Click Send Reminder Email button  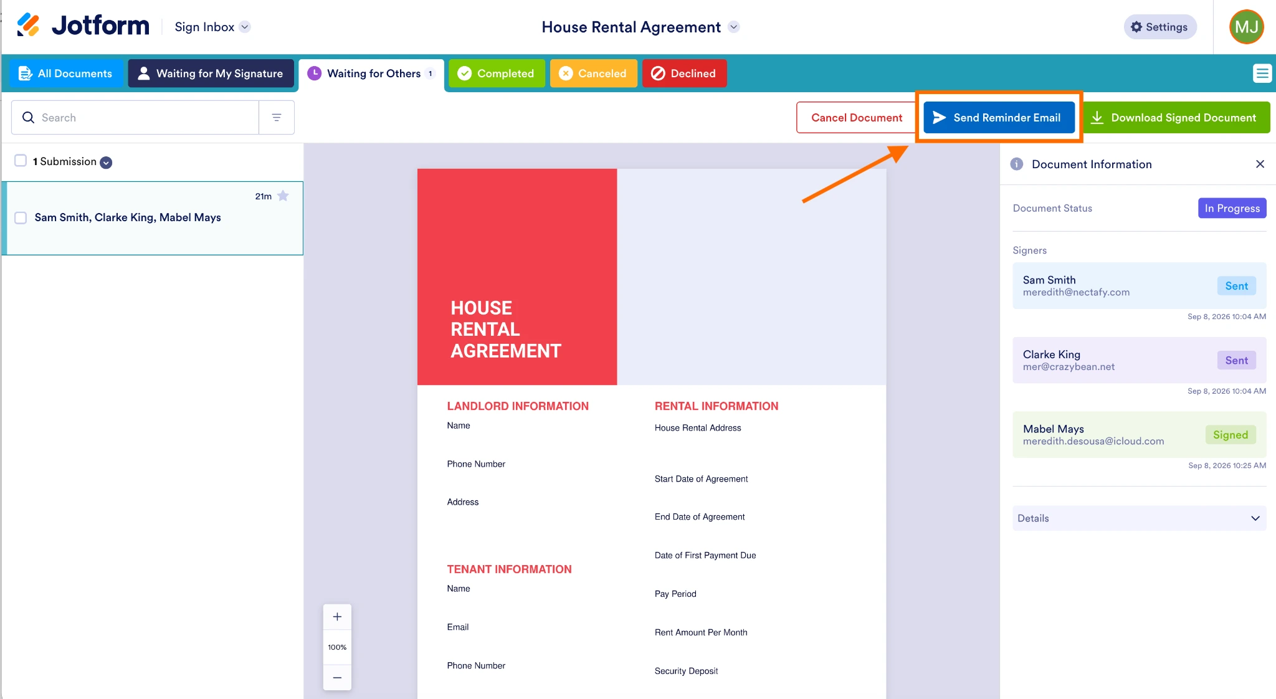pos(999,117)
